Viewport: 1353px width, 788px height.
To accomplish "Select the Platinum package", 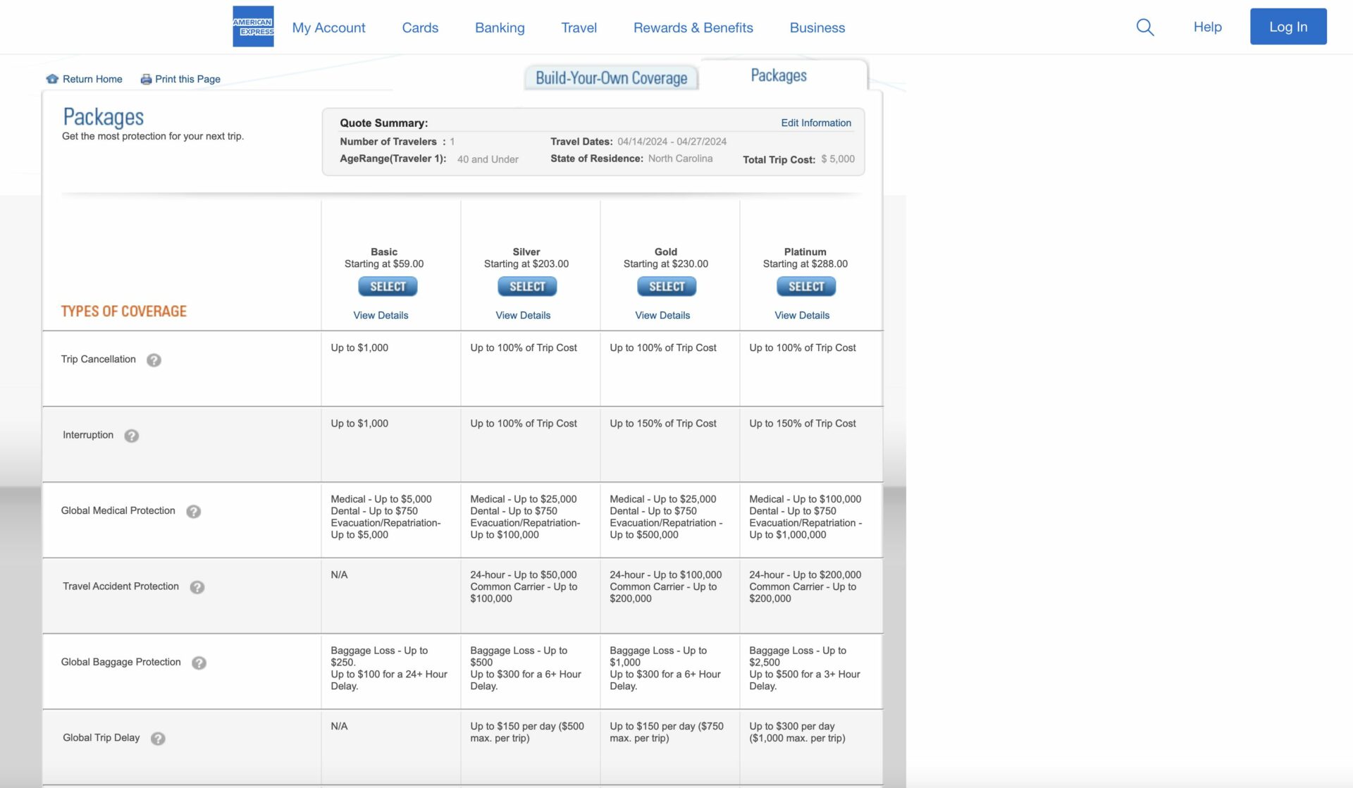I will (x=805, y=287).
